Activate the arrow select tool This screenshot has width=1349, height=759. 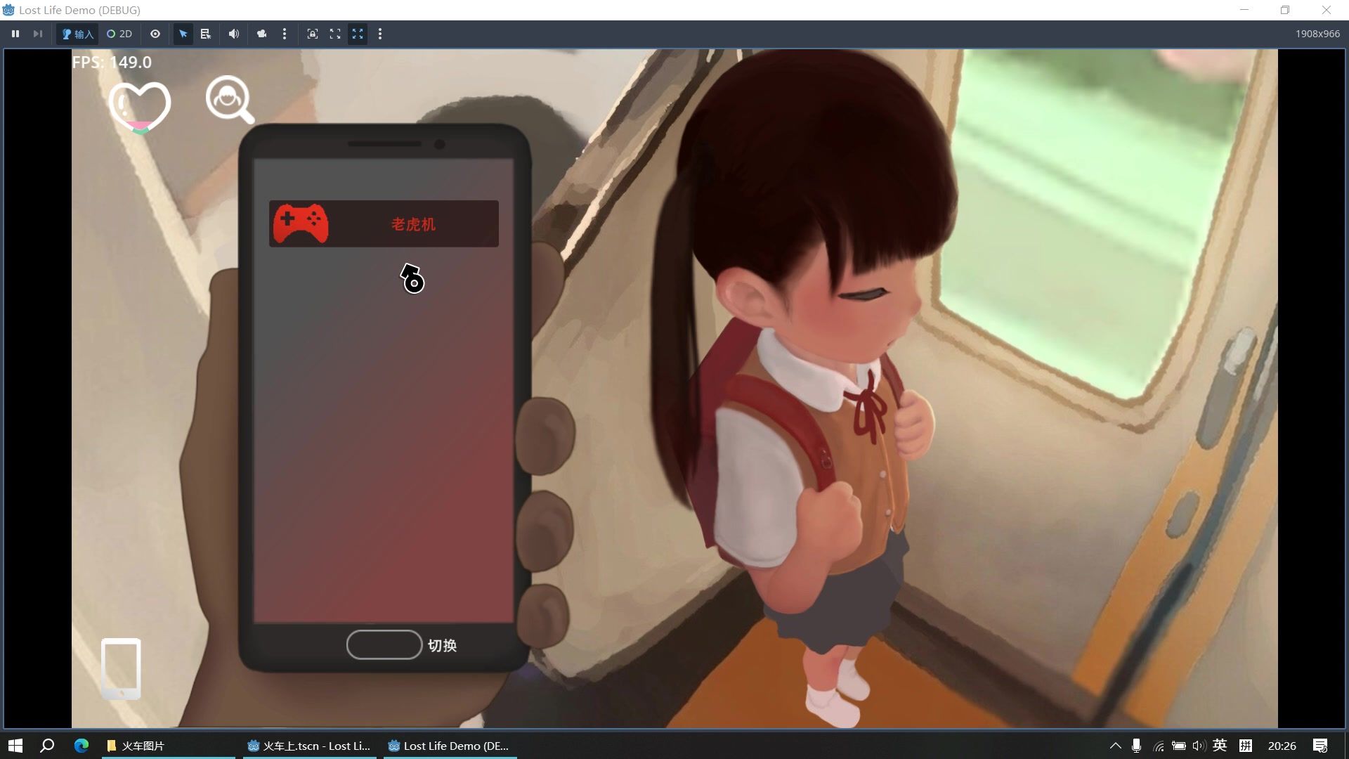tap(183, 34)
